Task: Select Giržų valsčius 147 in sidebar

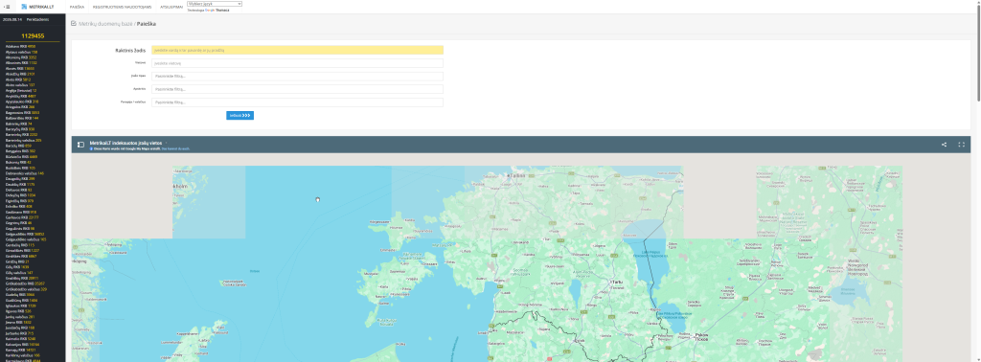Action: (19, 273)
